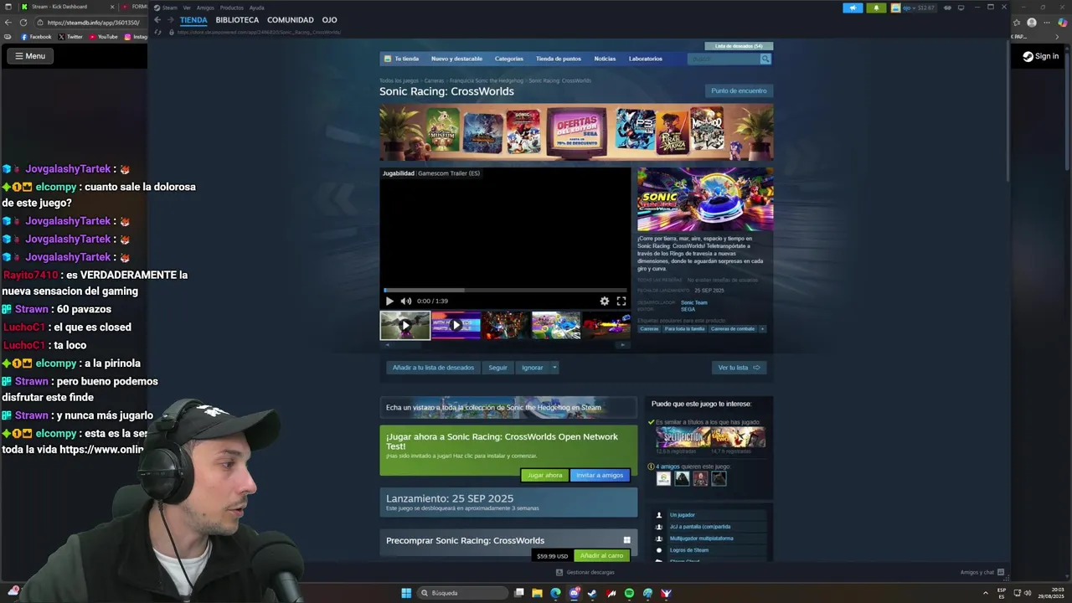Open the Menu button in Kick
The height and width of the screenshot is (603, 1072).
click(29, 56)
